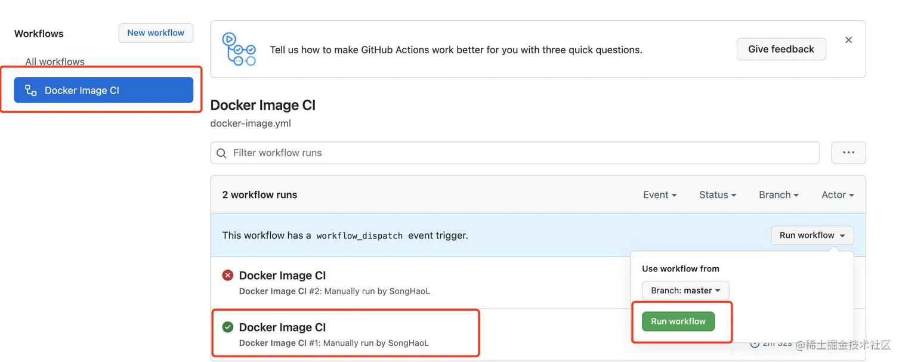The width and height of the screenshot is (902, 362).
Task: Click the New workflow button
Action: 156,33
